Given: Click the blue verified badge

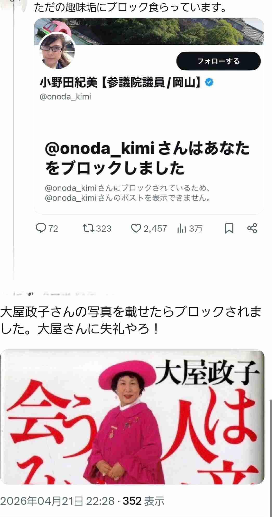Looking at the screenshot, I should (209, 82).
